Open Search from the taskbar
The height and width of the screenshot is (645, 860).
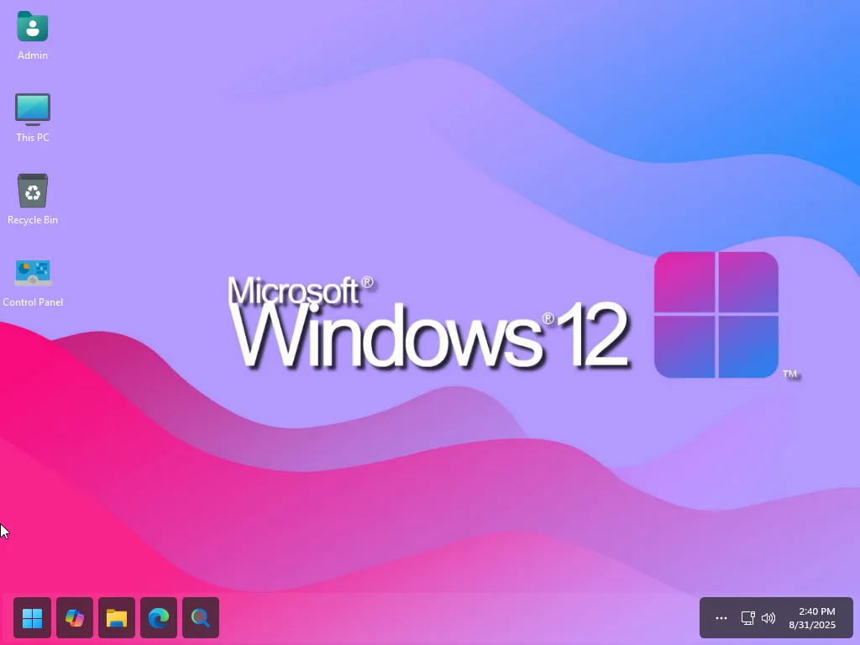[x=201, y=618]
